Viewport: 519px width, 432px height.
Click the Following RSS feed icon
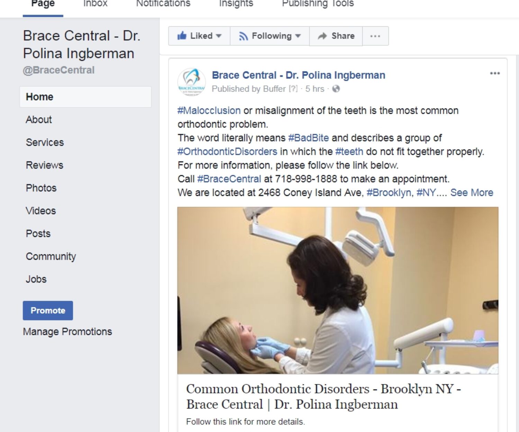click(x=243, y=36)
